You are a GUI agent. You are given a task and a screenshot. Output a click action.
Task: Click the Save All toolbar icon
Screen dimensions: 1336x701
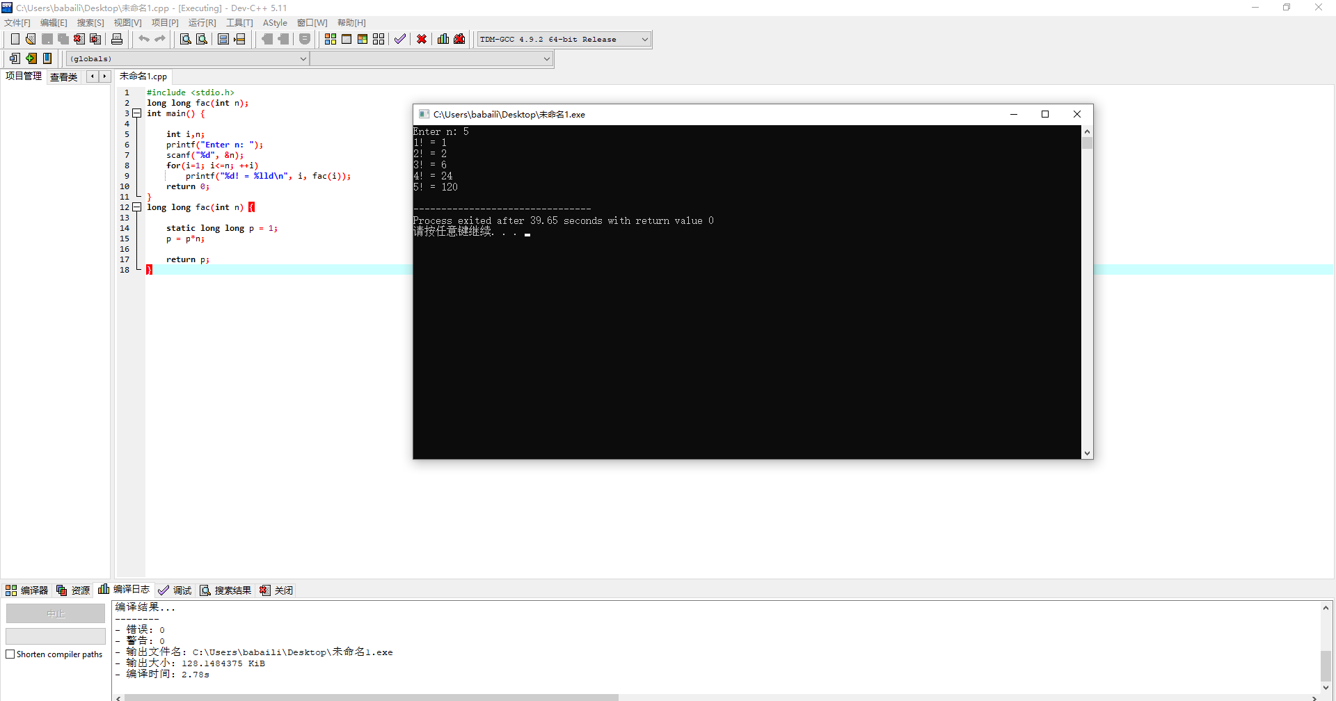63,39
